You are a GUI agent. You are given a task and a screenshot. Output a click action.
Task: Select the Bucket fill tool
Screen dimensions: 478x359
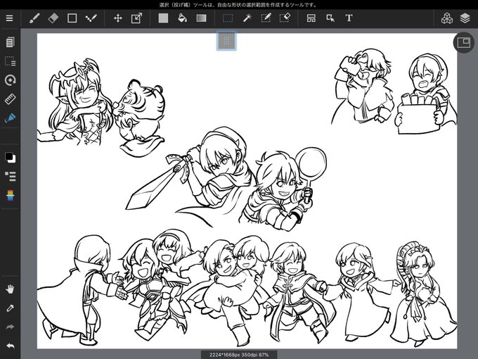(182, 18)
